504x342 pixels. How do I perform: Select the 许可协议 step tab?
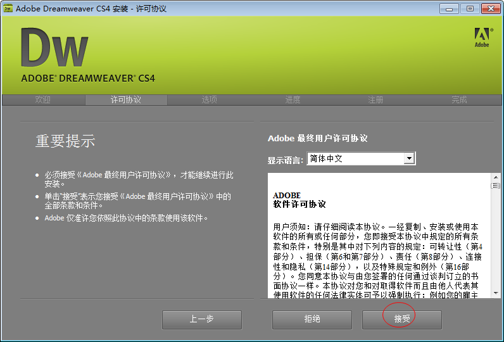coord(126,100)
